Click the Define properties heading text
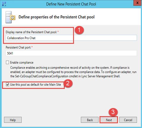142x128 pixels. [x=56, y=17]
